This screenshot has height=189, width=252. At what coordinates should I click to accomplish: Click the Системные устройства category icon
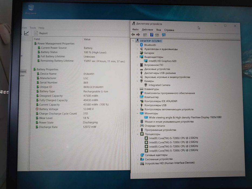tap(142, 159)
